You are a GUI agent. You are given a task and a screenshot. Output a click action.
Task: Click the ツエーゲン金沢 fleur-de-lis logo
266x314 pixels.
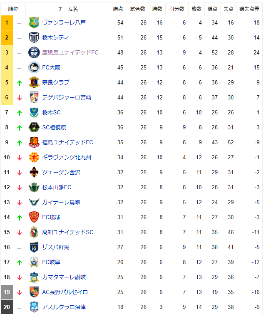(34, 172)
